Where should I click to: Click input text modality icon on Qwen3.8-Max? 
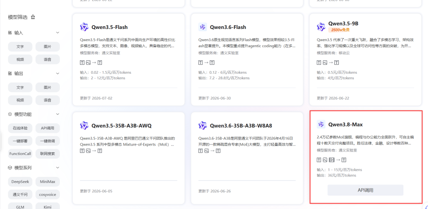tap(319, 160)
